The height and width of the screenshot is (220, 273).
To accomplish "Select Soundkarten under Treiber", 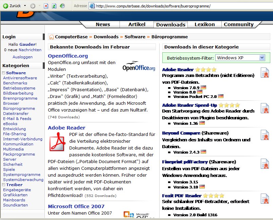I will (x=16, y=205).
